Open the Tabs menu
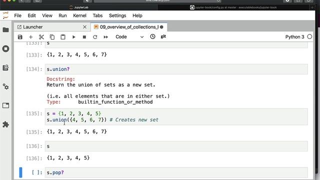 (x=97, y=15)
